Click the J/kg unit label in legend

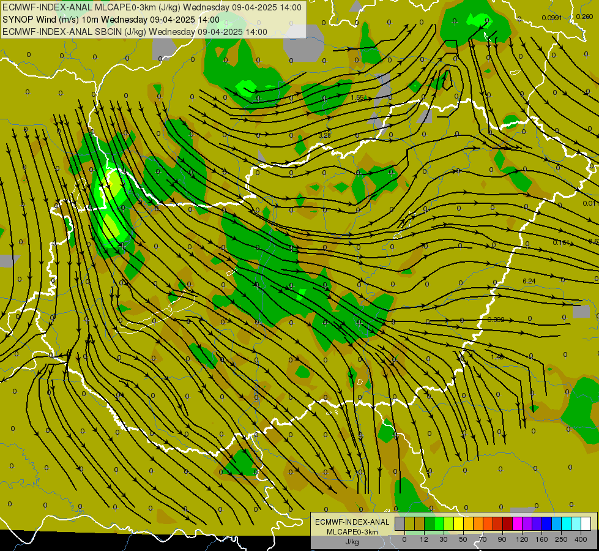tap(352, 542)
